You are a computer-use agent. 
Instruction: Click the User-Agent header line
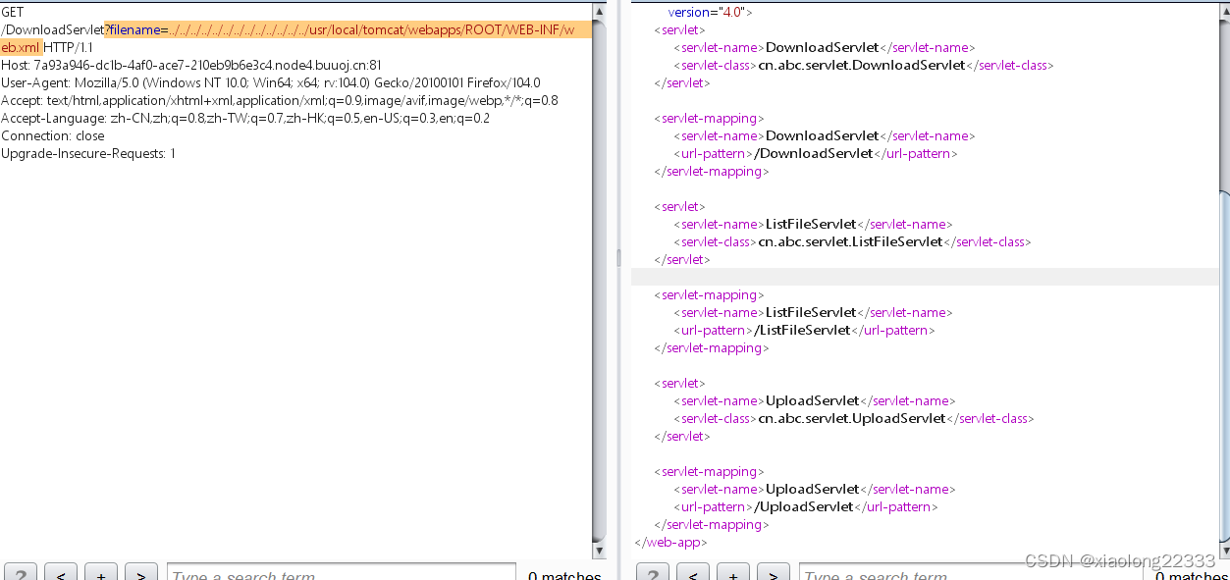271,83
